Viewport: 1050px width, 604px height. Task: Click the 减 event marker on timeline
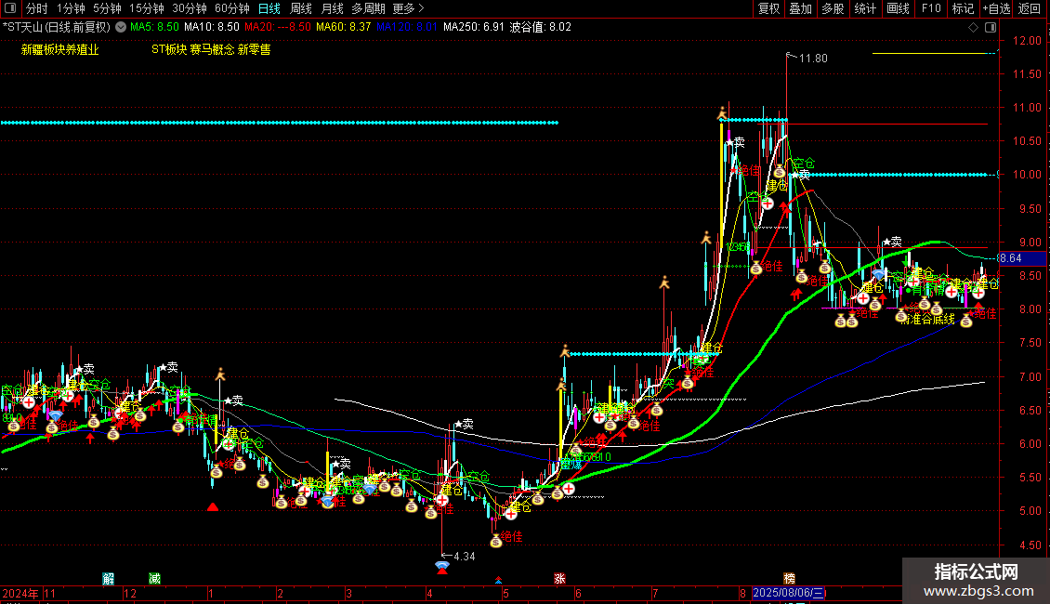coord(154,579)
